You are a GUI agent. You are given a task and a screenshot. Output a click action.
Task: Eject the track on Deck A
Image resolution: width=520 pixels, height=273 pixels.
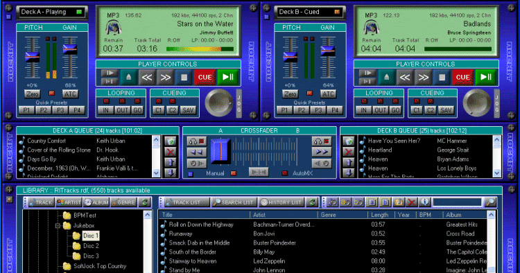pyautogui.click(x=128, y=78)
